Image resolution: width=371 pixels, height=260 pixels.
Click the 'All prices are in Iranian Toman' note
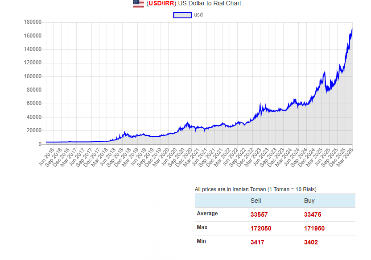click(x=256, y=189)
